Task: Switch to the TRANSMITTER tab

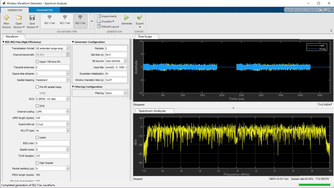Action: click(x=44, y=10)
